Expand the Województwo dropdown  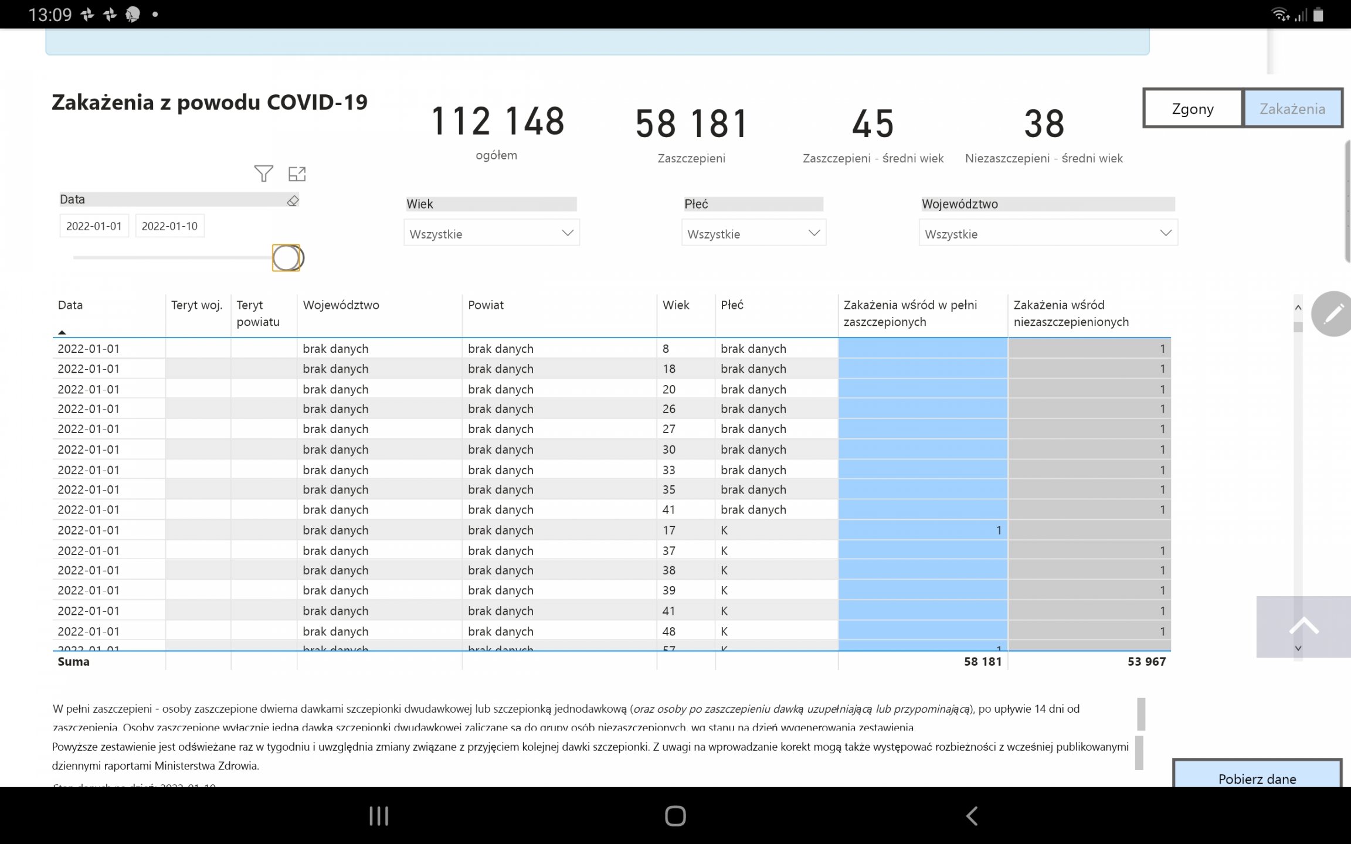coord(1048,233)
